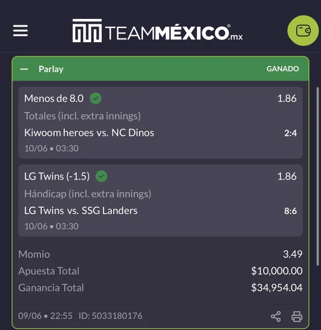Open the hamburger menu
This screenshot has height=330, width=321.
(20, 31)
